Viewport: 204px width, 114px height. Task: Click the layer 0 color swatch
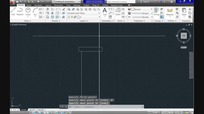[78, 17]
